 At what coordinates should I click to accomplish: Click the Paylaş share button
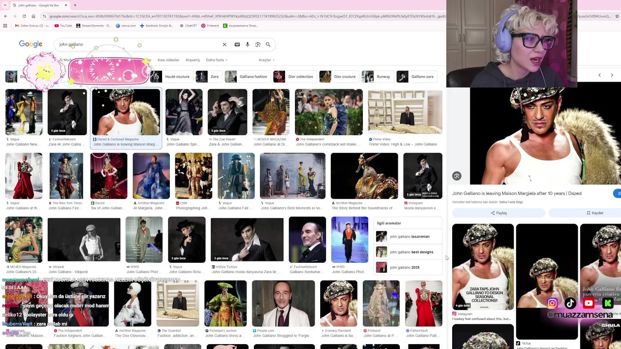[x=498, y=213]
